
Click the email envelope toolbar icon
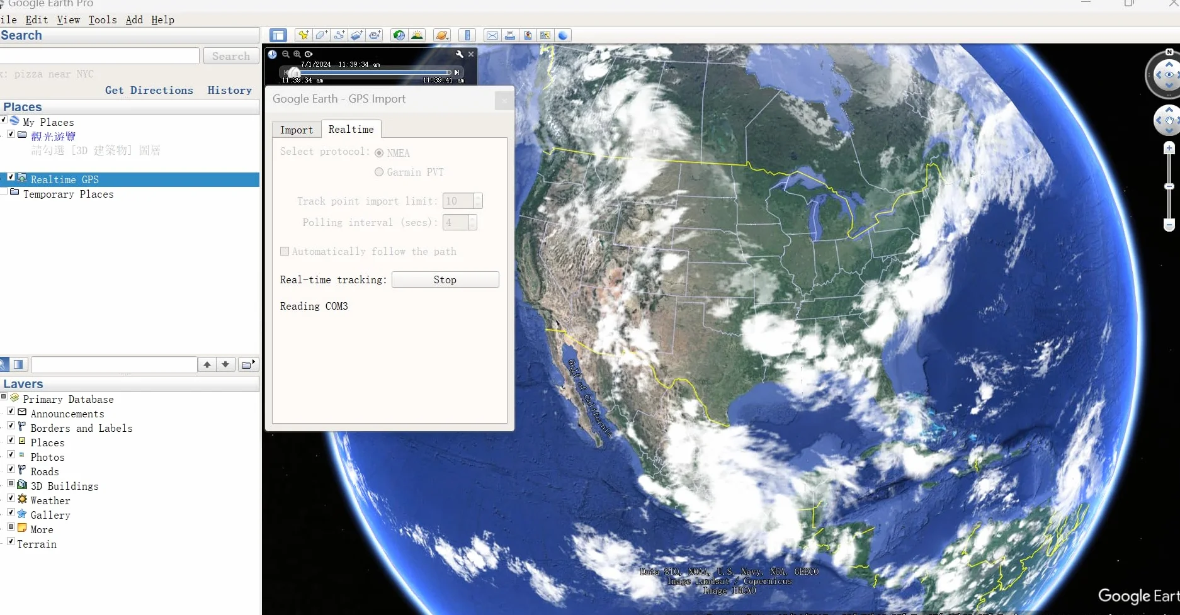pos(492,35)
